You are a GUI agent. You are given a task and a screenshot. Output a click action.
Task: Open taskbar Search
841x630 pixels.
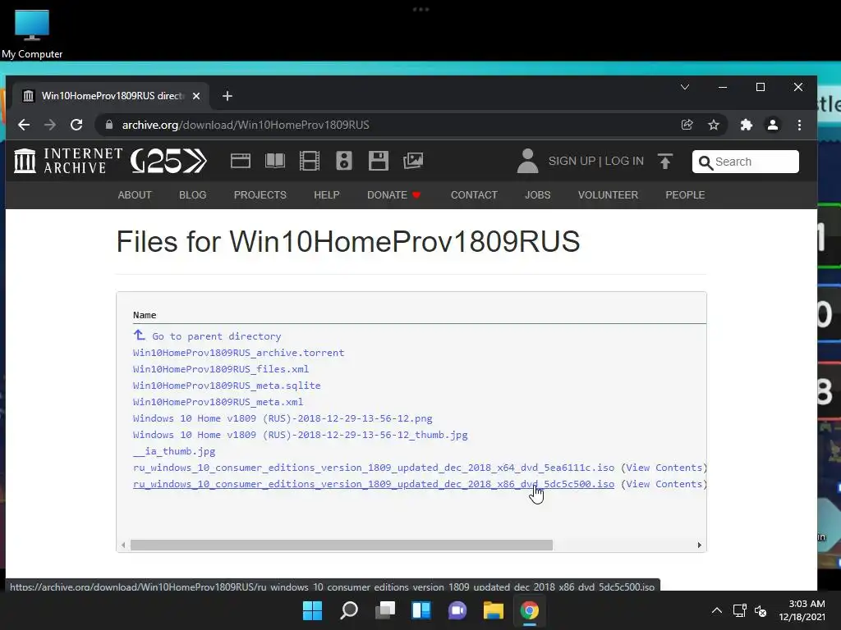(349, 610)
